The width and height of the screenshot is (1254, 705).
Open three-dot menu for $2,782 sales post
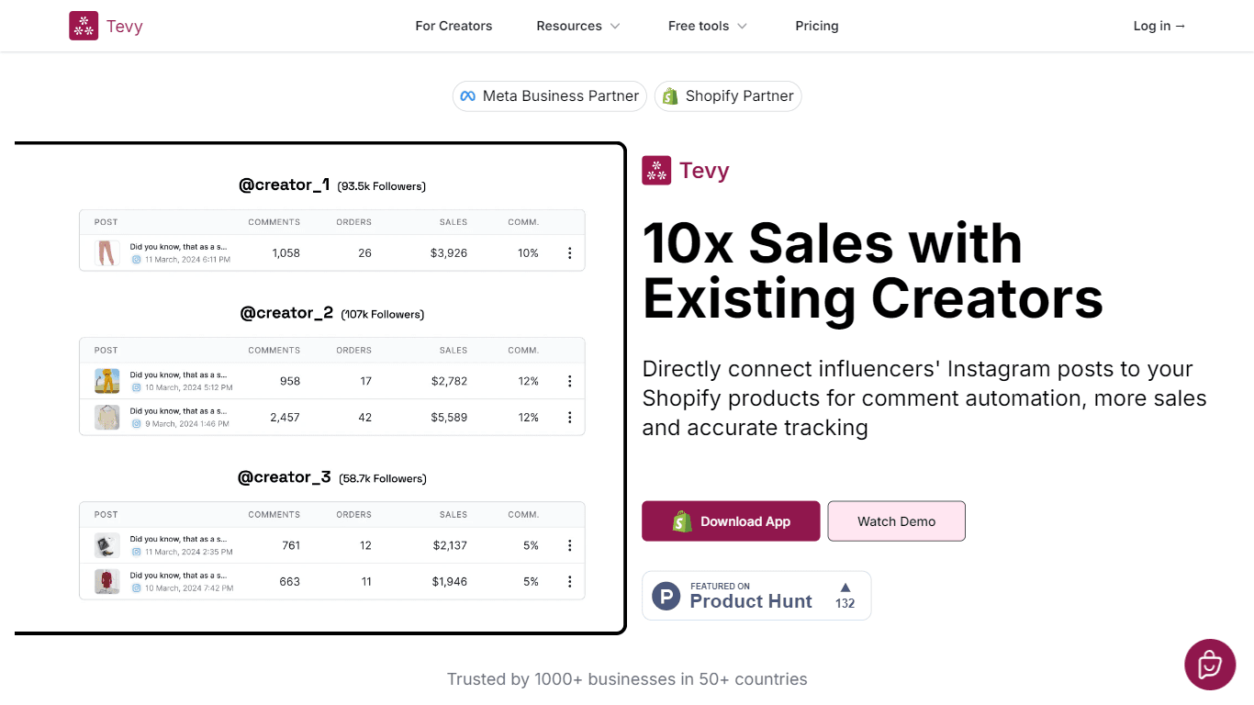[569, 381]
